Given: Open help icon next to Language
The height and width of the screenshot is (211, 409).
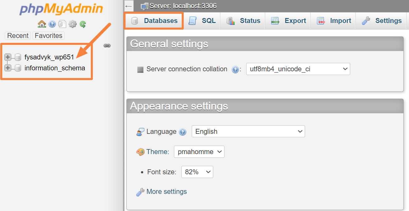Looking at the screenshot, I should pos(183,132).
